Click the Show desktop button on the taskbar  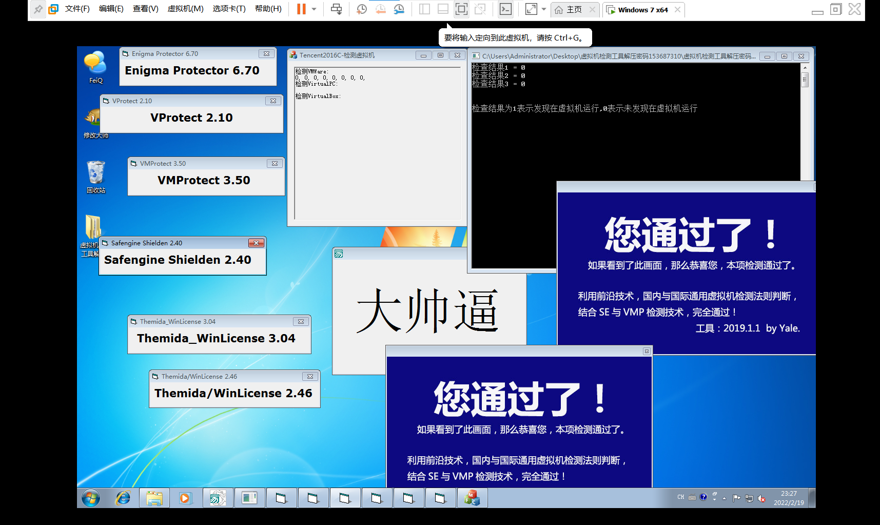pyautogui.click(x=812, y=498)
